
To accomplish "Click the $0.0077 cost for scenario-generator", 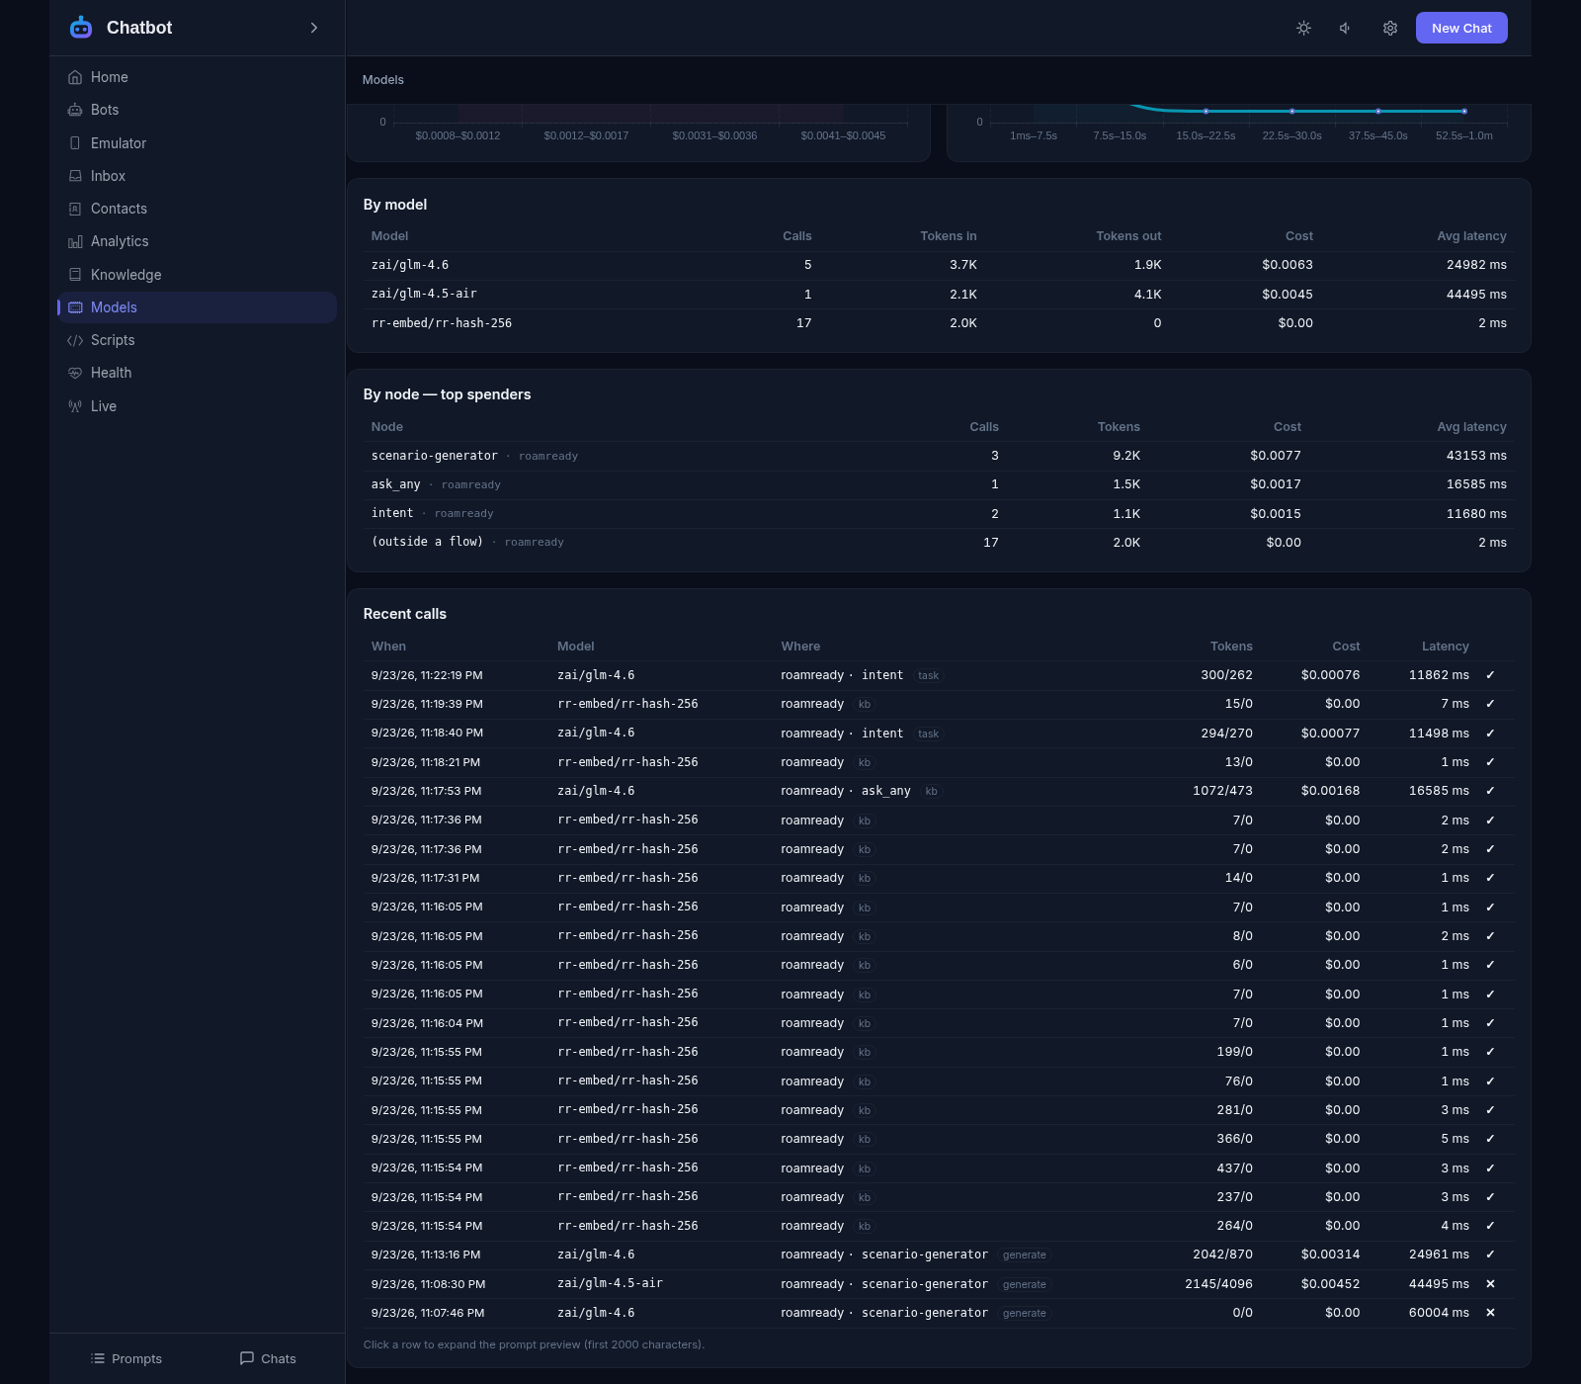I will (x=1276, y=456).
